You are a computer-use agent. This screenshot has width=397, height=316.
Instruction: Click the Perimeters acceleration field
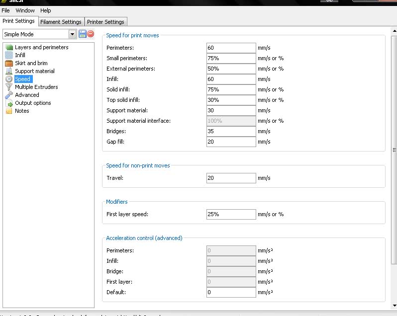(x=231, y=250)
